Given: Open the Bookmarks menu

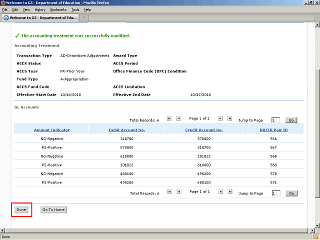Looking at the screenshot, I should point(58,9).
